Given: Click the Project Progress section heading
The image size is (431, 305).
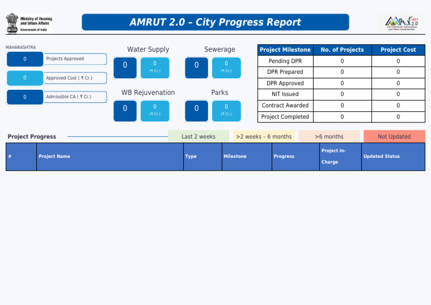Looking at the screenshot, I should (32, 136).
